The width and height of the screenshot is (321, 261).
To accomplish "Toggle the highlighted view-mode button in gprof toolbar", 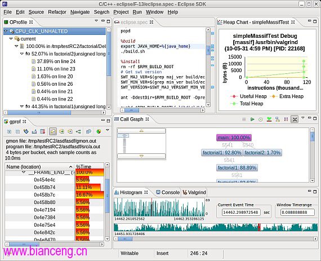I will pyautogui.click(x=53, y=131).
